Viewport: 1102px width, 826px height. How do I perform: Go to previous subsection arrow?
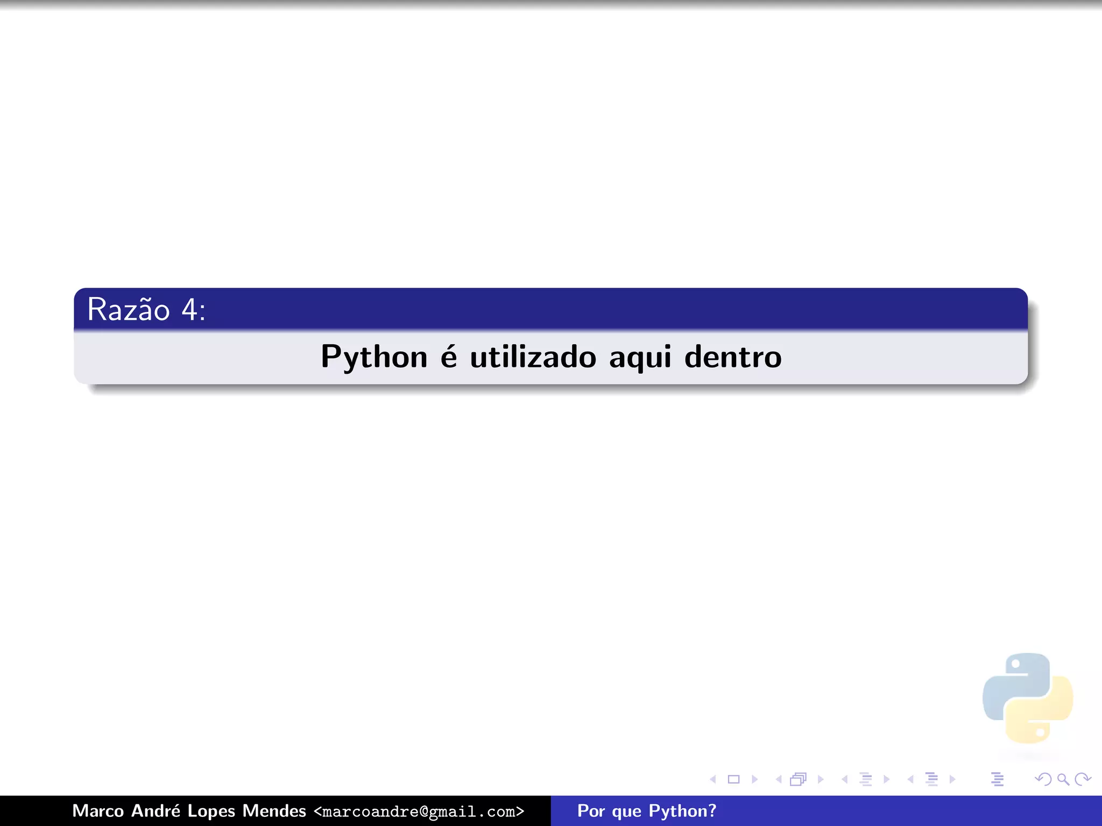pyautogui.click(x=845, y=779)
